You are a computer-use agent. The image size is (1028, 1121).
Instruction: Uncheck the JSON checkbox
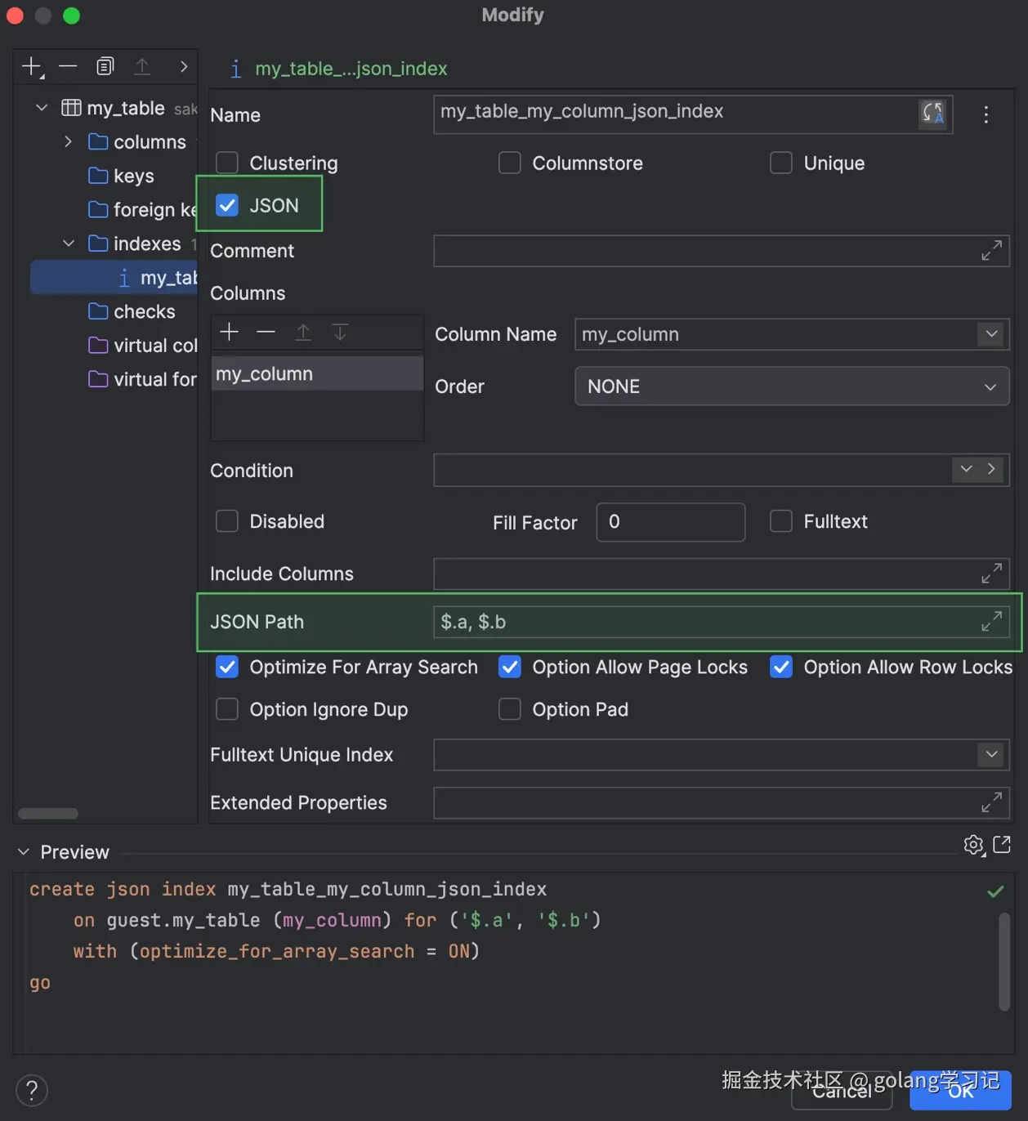coord(227,205)
